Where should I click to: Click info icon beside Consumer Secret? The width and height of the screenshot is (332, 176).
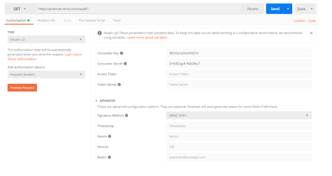(x=125, y=64)
